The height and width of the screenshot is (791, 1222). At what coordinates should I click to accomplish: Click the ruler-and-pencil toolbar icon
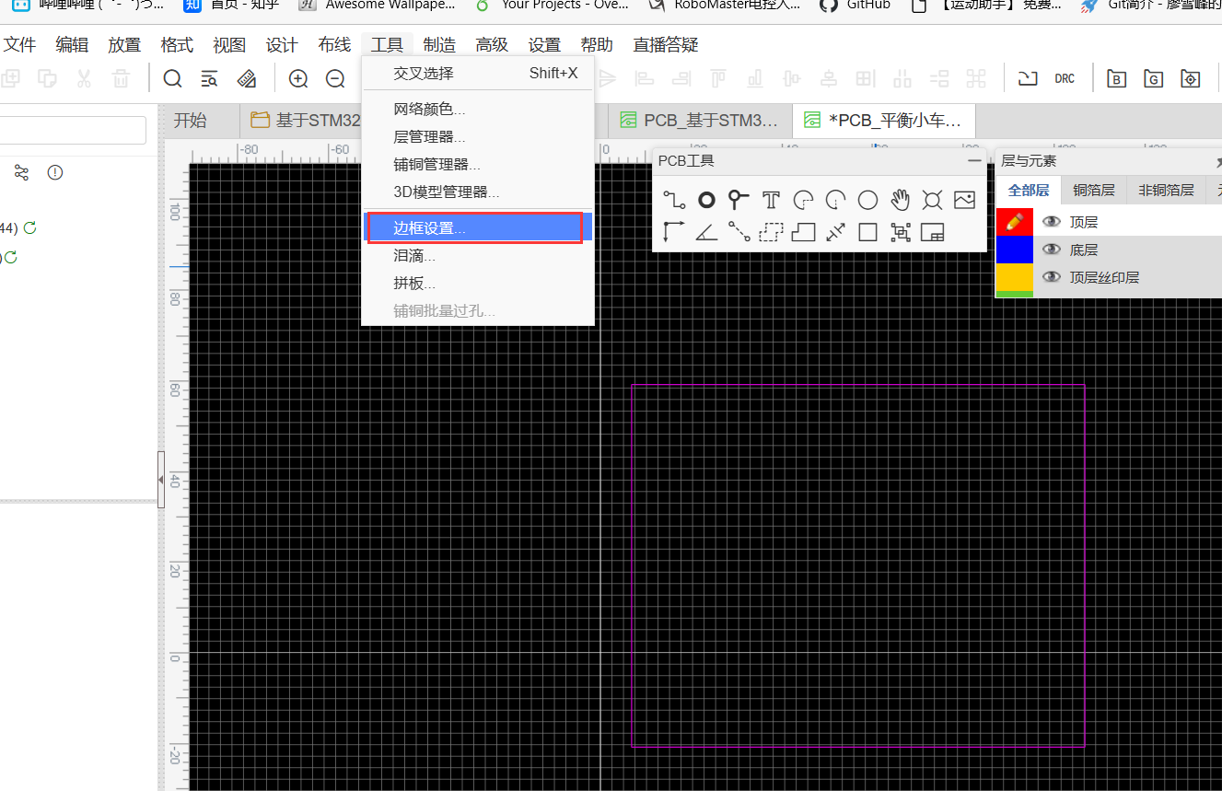point(246,78)
